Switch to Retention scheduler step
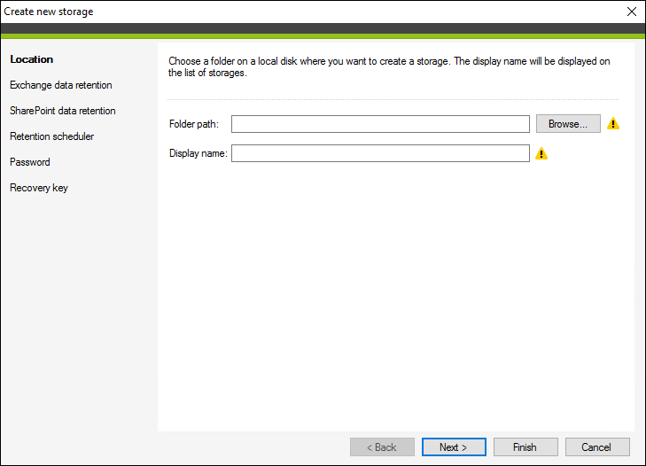 click(52, 136)
